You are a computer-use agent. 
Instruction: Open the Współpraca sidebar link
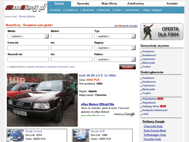pyautogui.click(x=149, y=99)
